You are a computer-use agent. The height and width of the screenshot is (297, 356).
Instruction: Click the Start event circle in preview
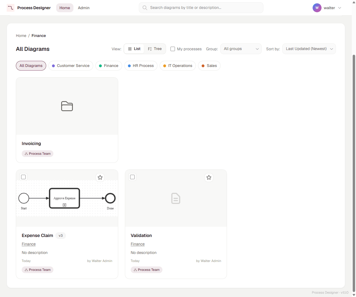(24, 198)
